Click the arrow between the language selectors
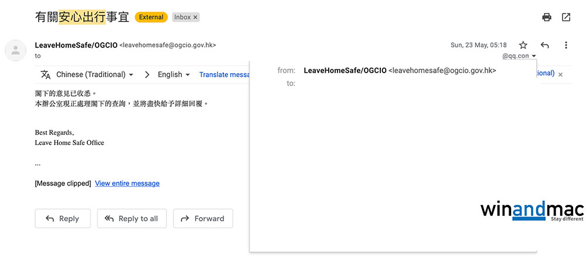Screen dimensions: 586x278 tap(147, 74)
